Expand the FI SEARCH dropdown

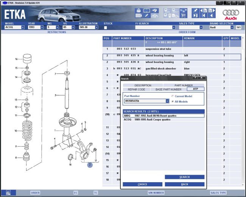pyautogui.click(x=174, y=27)
